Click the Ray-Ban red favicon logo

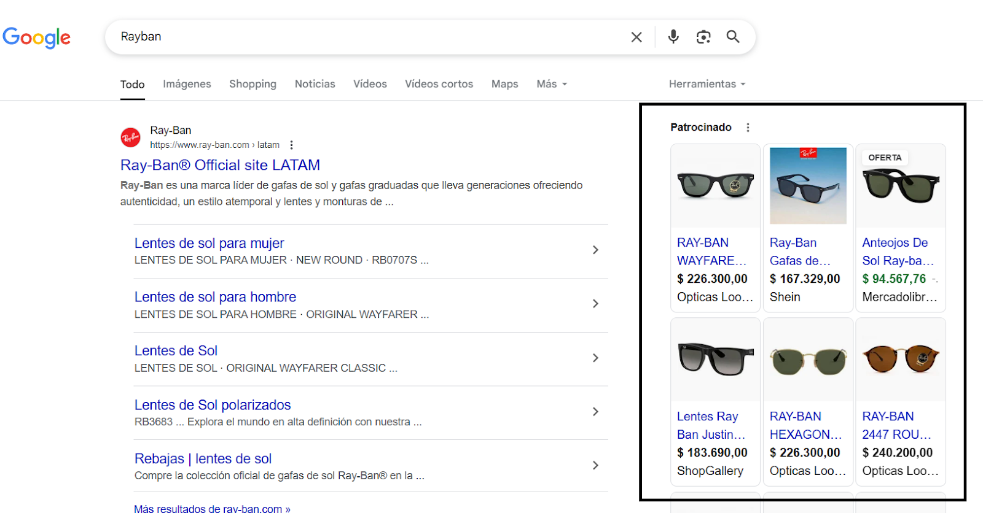click(x=130, y=137)
